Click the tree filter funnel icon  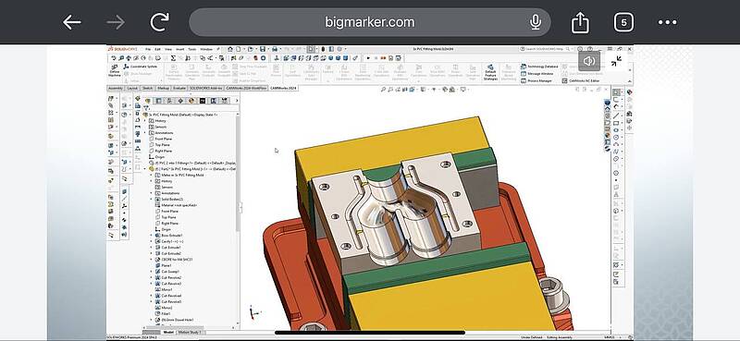coord(146,108)
